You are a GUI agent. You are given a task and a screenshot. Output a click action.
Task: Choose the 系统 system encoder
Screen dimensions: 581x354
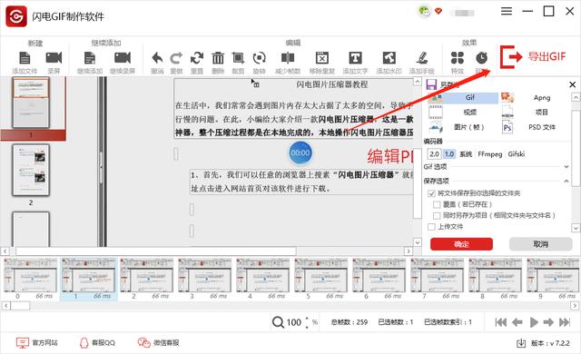pos(466,154)
